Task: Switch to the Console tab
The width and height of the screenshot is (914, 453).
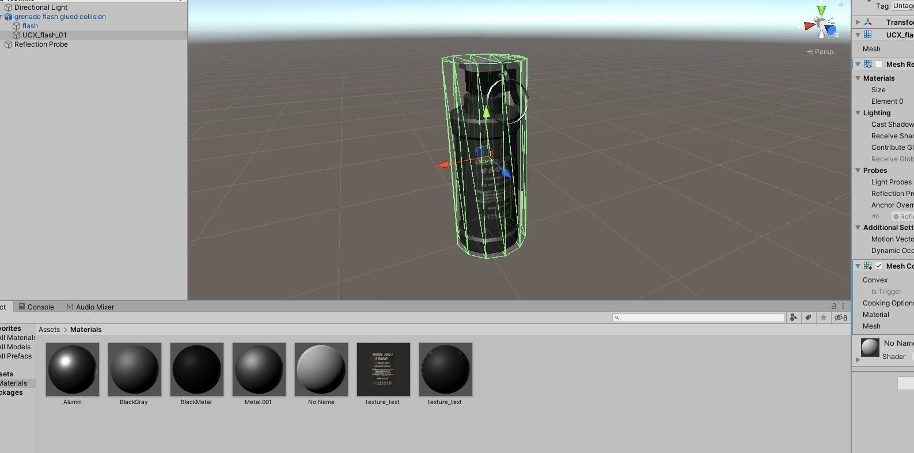Action: pyautogui.click(x=36, y=307)
